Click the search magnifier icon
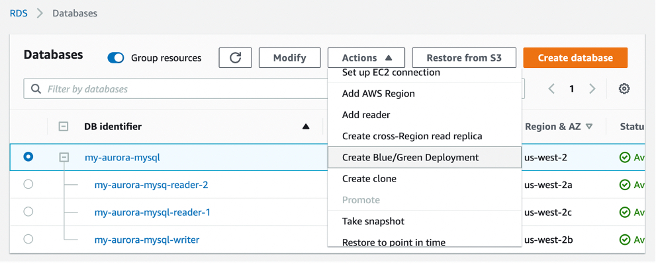 pyautogui.click(x=36, y=89)
